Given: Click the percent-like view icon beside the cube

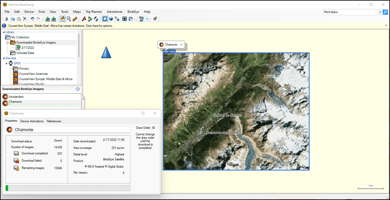Looking at the screenshot, I should (x=117, y=19).
